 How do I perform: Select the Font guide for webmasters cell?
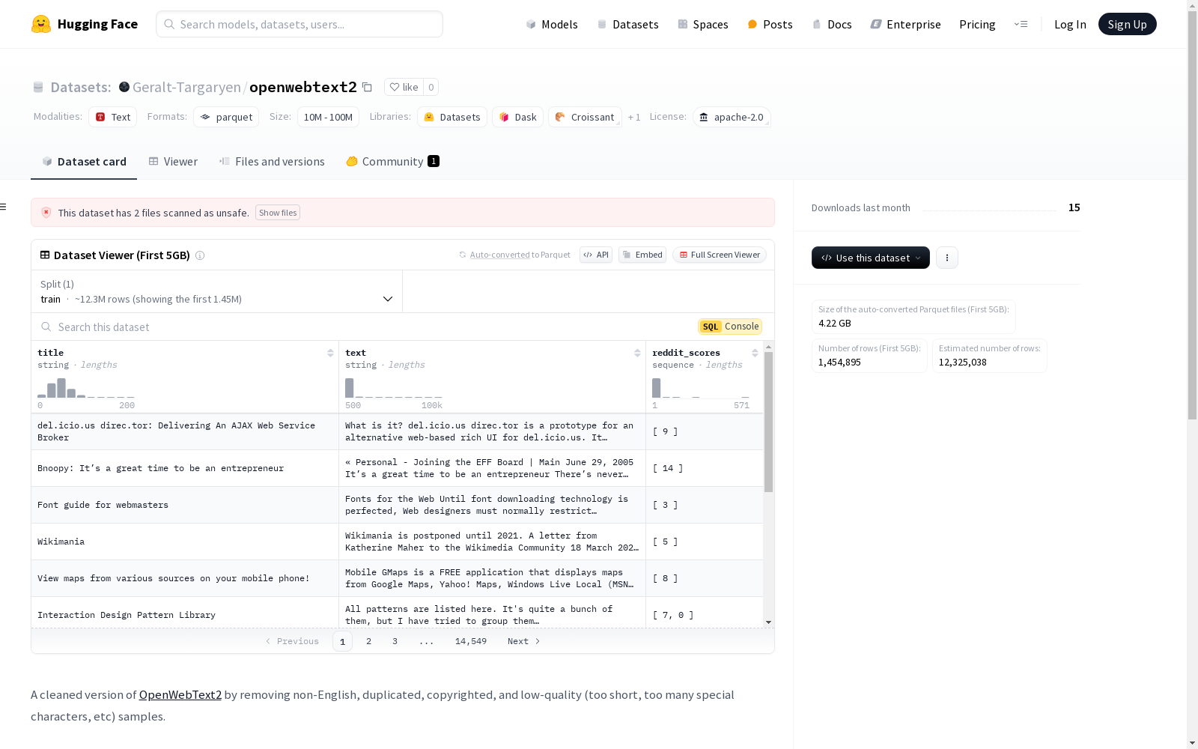click(185, 505)
